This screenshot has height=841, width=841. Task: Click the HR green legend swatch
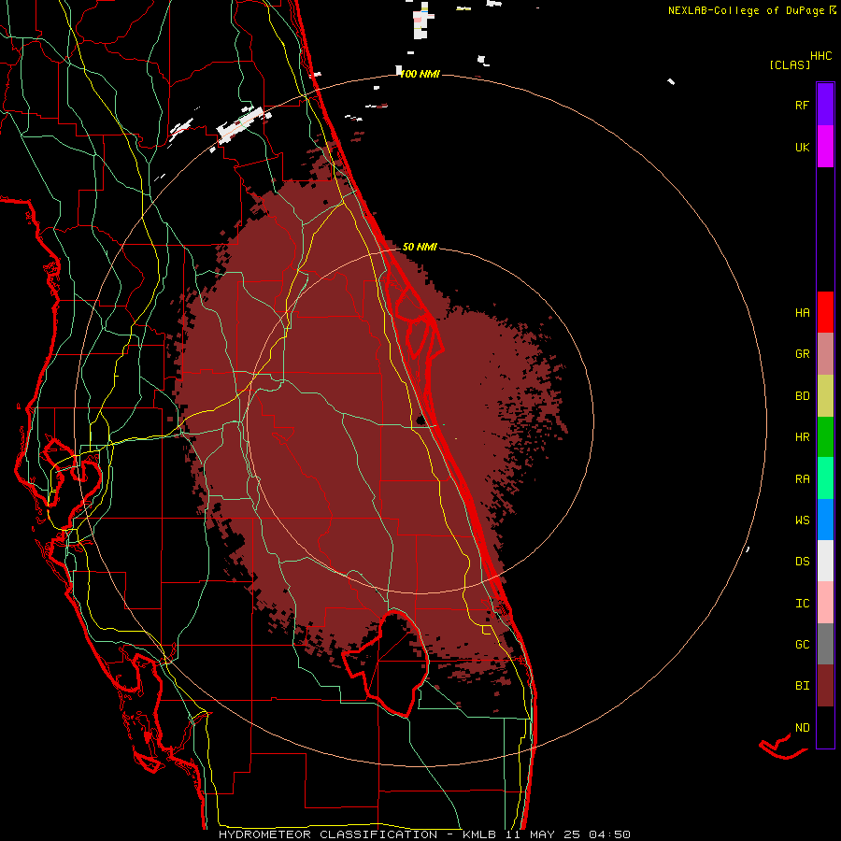click(x=825, y=437)
